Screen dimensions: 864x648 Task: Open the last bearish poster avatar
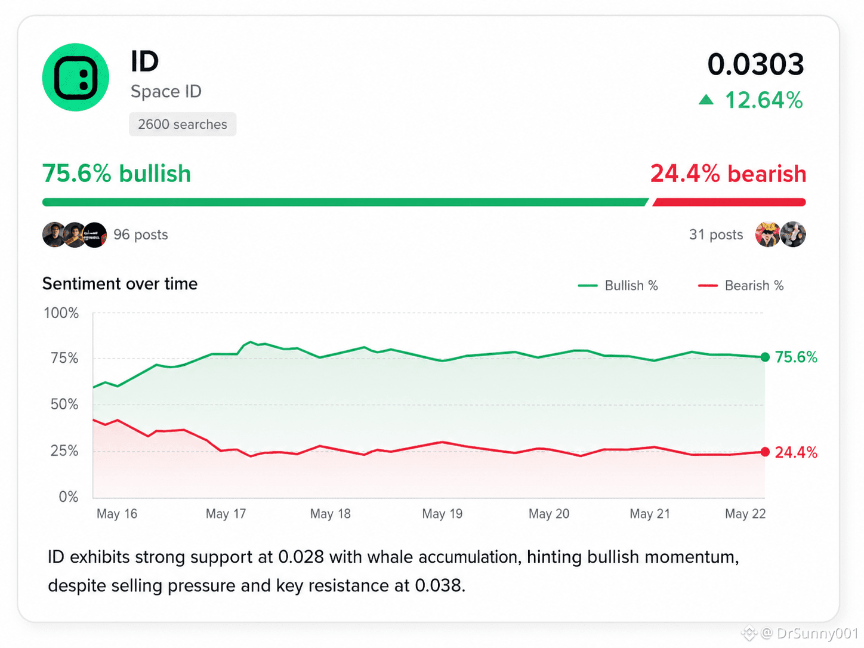[x=794, y=234]
